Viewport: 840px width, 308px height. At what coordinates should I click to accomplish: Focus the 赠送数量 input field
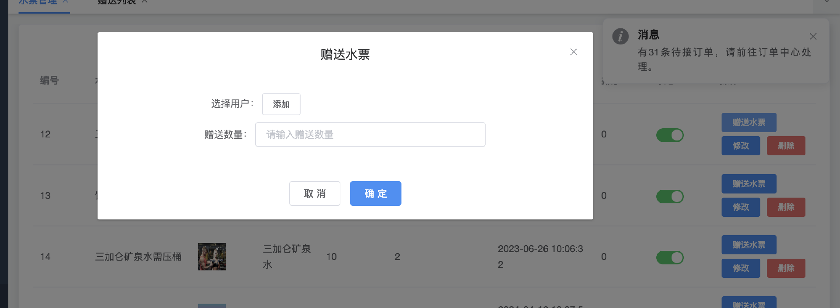370,134
